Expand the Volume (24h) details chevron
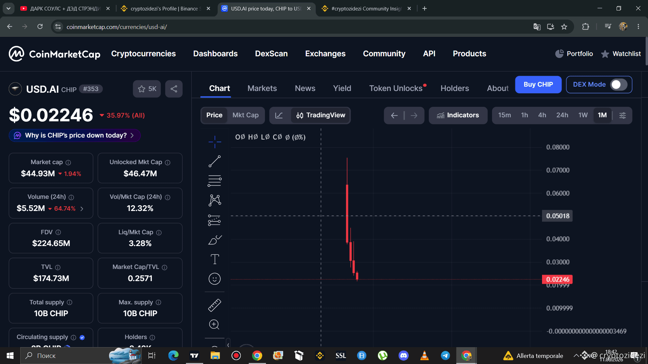Screen dimensions: 648x364 tap(82, 209)
